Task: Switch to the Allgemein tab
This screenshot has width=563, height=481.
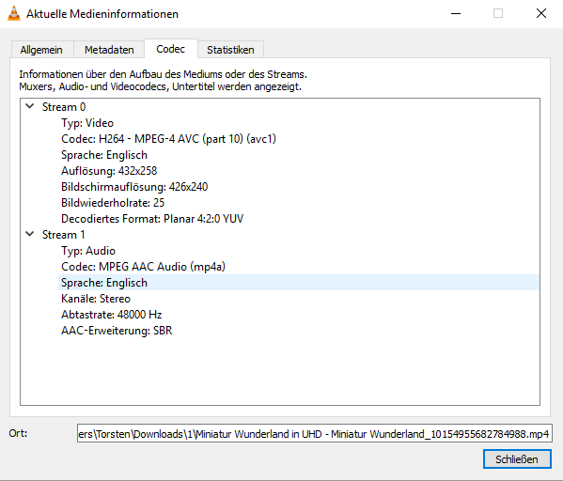Action: click(41, 50)
